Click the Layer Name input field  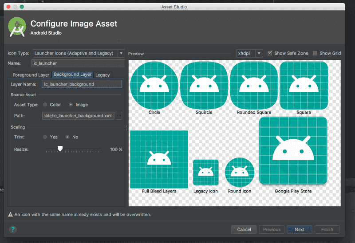[x=82, y=84]
